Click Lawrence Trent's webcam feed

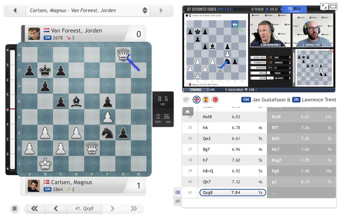(x=313, y=30)
